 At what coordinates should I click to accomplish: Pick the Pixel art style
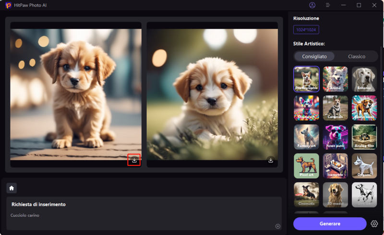pyautogui.click(x=306, y=166)
